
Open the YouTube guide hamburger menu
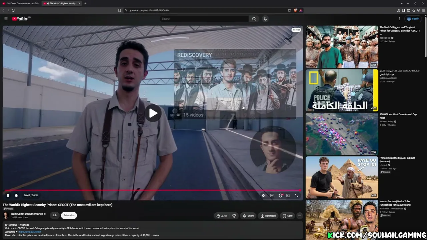pos(6,19)
